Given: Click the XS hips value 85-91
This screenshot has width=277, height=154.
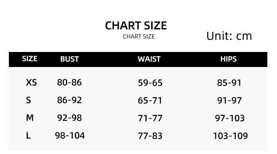Looking at the screenshot, I should (229, 83).
